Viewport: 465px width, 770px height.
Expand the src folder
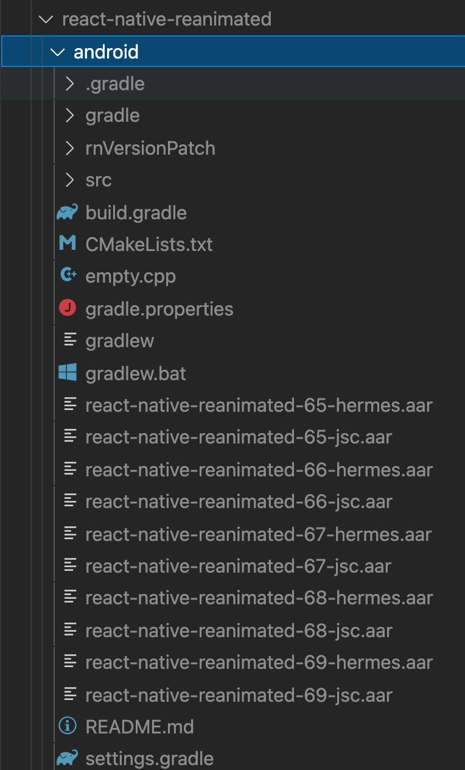pyautogui.click(x=69, y=180)
